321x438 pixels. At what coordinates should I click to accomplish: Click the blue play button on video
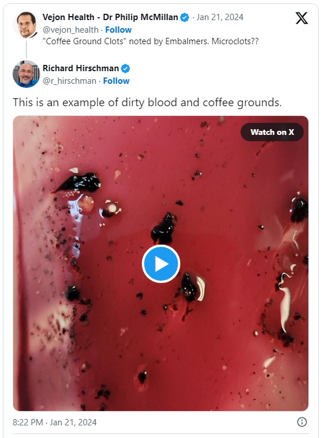161,263
